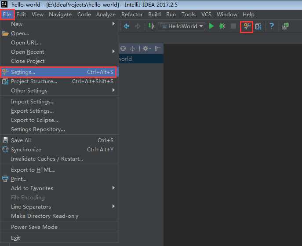
Task: Choose Project Structure... menu entry
Action: click(x=59, y=81)
